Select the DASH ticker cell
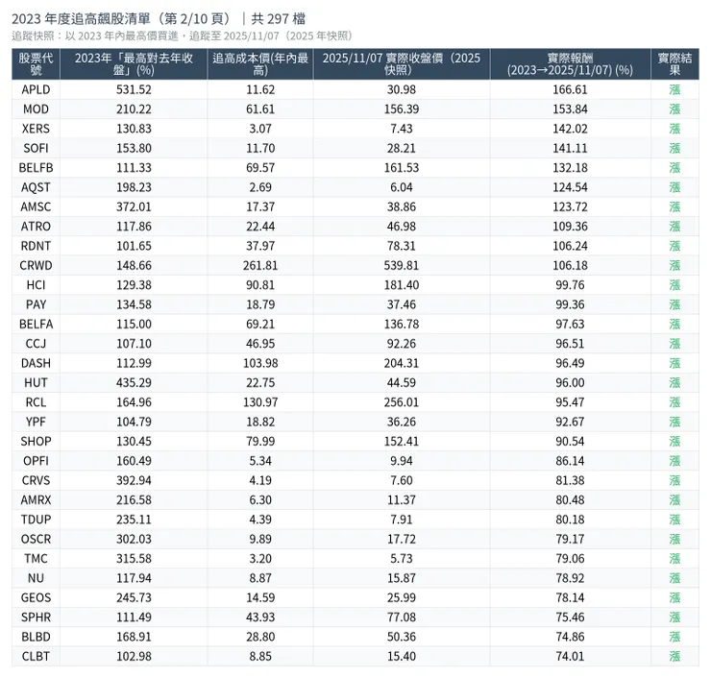This screenshot has height=678, width=711. (x=36, y=363)
